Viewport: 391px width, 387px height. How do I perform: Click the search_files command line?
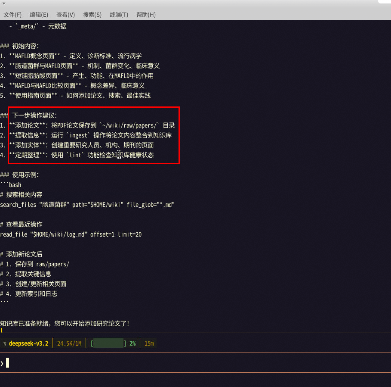[87, 205]
